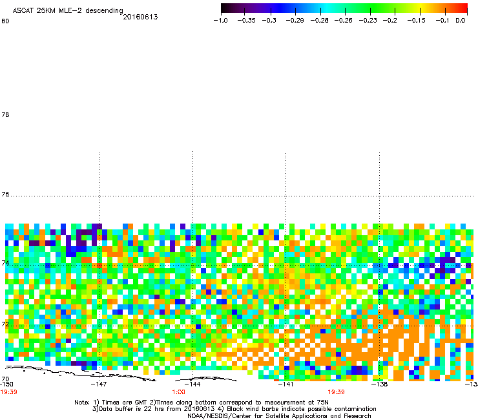The width and height of the screenshot is (478, 420).
Task: Click the red end of the color bar
Action: (x=463, y=8)
